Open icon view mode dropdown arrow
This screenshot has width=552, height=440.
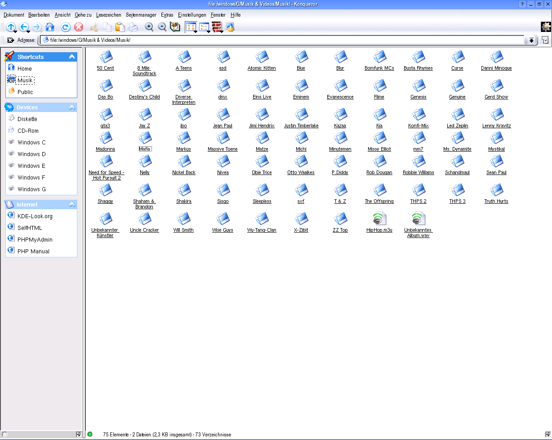click(x=196, y=32)
